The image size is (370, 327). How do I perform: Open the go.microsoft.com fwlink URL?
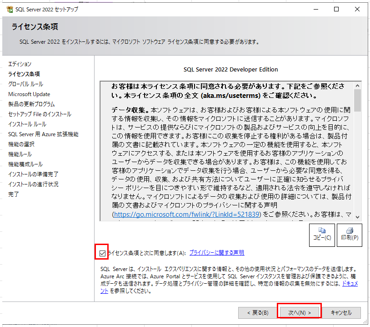(186, 214)
